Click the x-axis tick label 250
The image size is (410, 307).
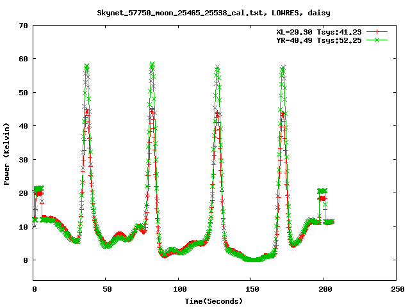pyautogui.click(x=398, y=289)
